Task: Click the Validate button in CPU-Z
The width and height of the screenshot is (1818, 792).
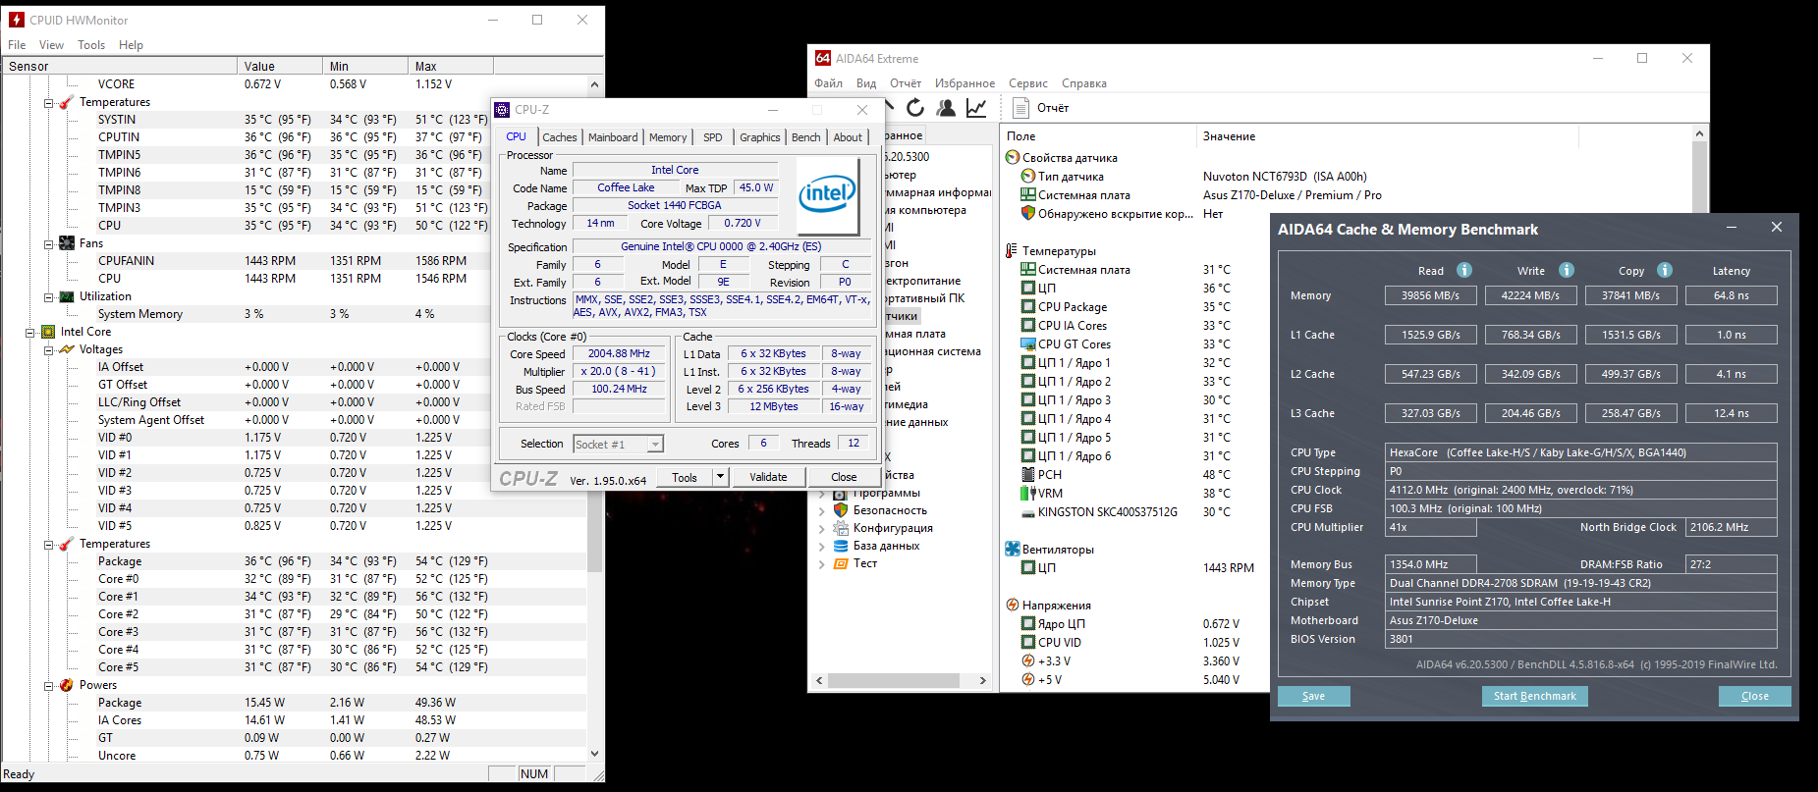Action: click(x=768, y=477)
